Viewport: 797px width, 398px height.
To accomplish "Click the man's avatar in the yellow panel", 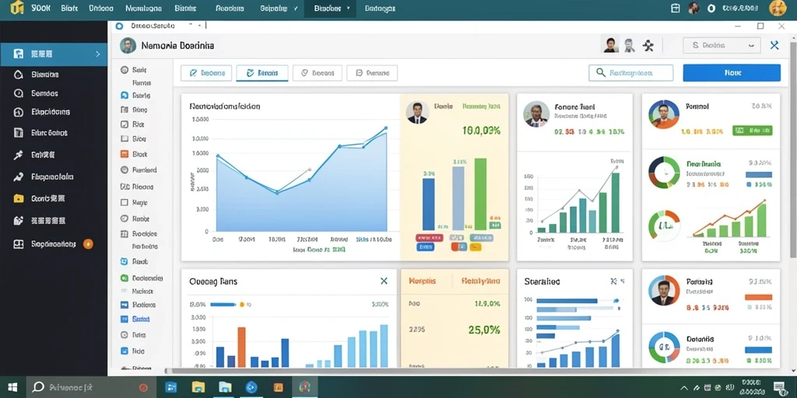I will pos(417,112).
